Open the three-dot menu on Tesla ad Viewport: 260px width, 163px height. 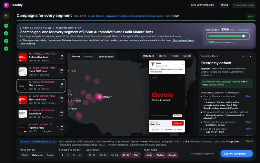point(183,64)
